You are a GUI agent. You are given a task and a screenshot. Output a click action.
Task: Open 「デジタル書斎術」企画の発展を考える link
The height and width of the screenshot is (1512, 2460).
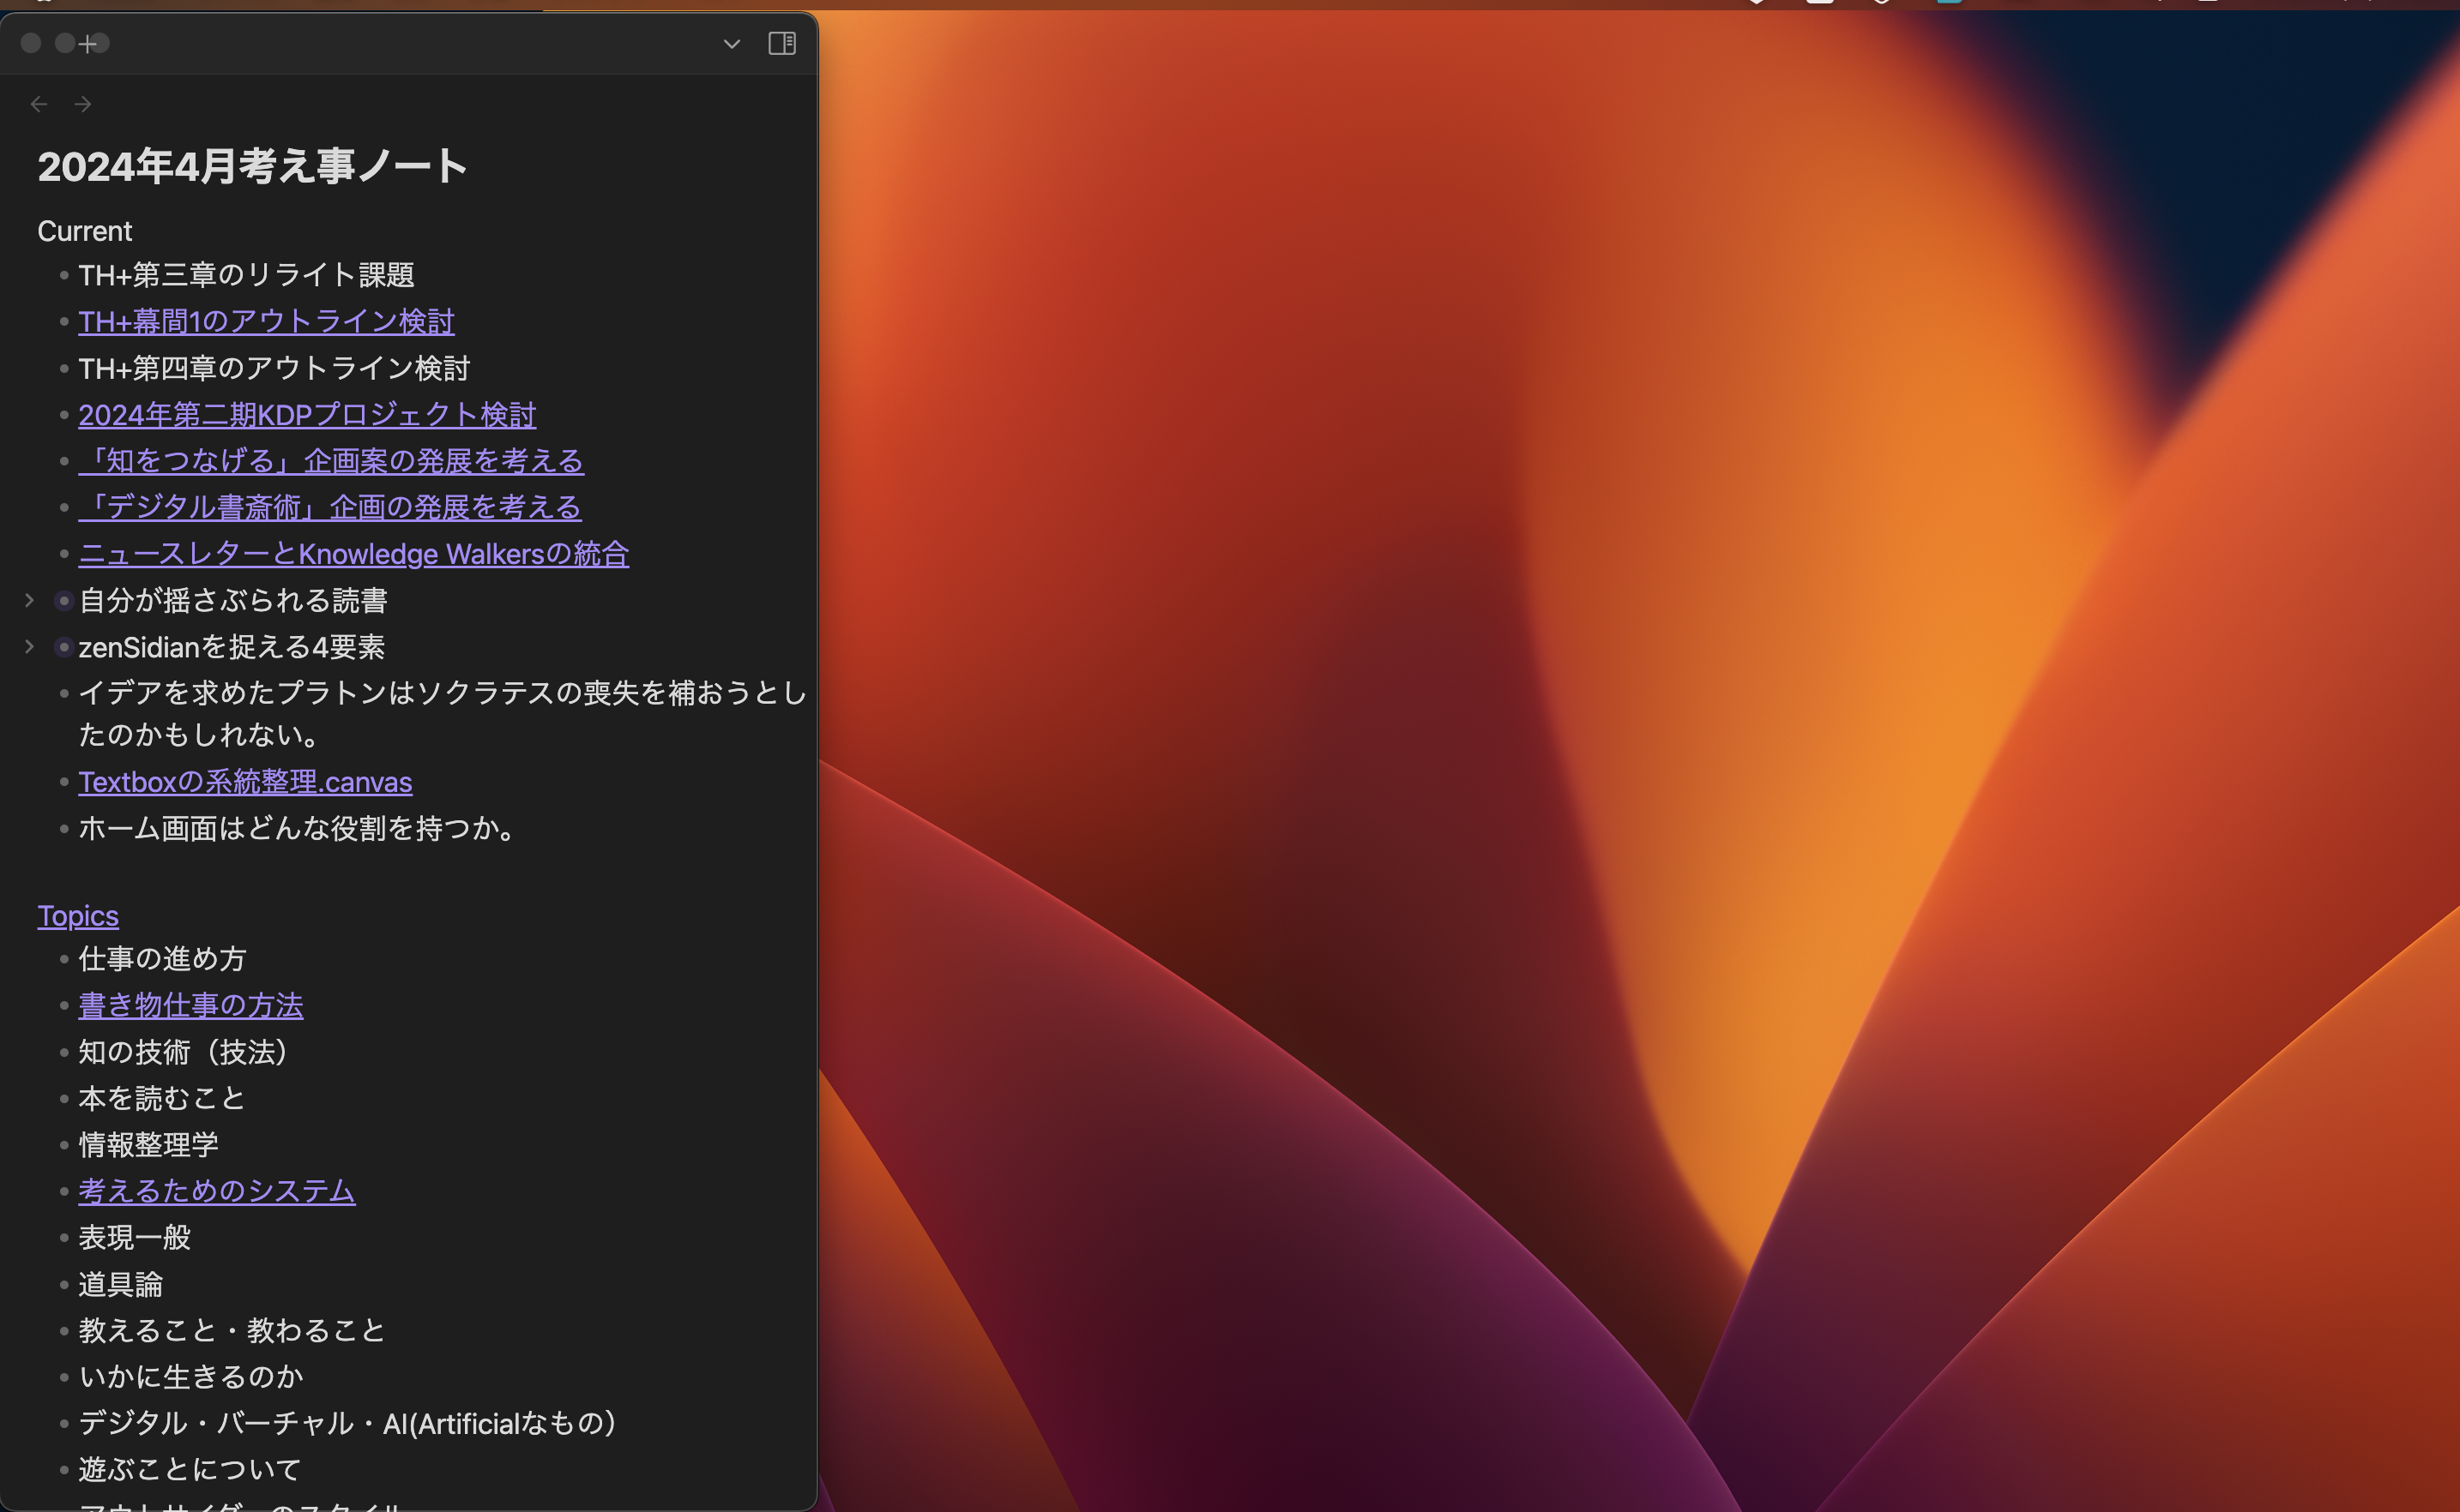(330, 507)
